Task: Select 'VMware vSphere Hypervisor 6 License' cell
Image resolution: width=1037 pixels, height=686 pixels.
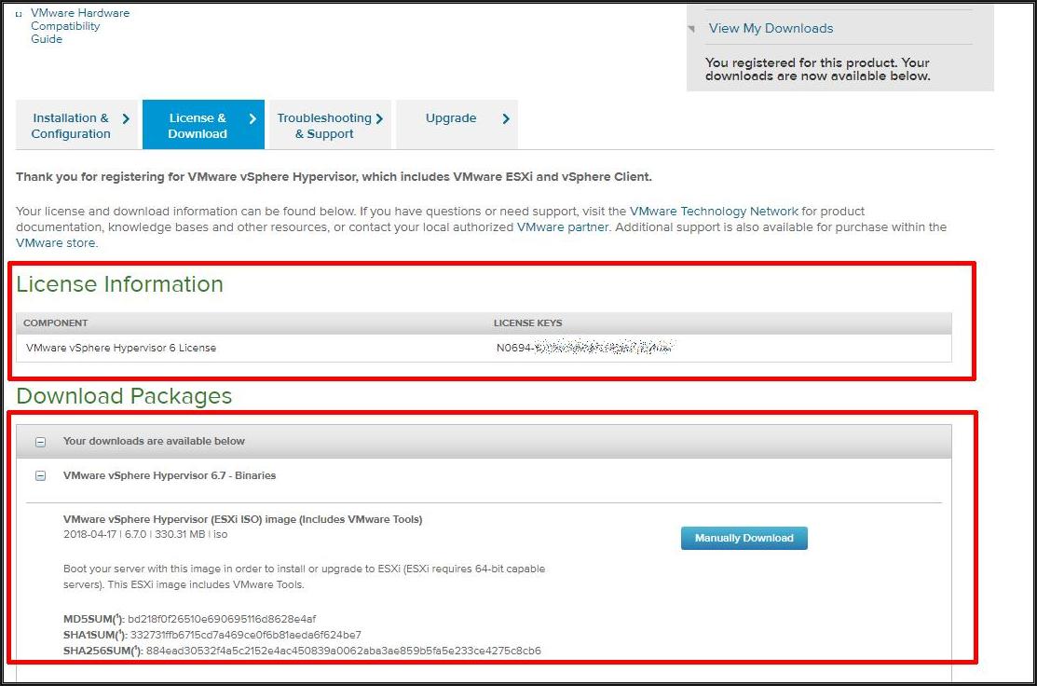Action: click(x=121, y=348)
